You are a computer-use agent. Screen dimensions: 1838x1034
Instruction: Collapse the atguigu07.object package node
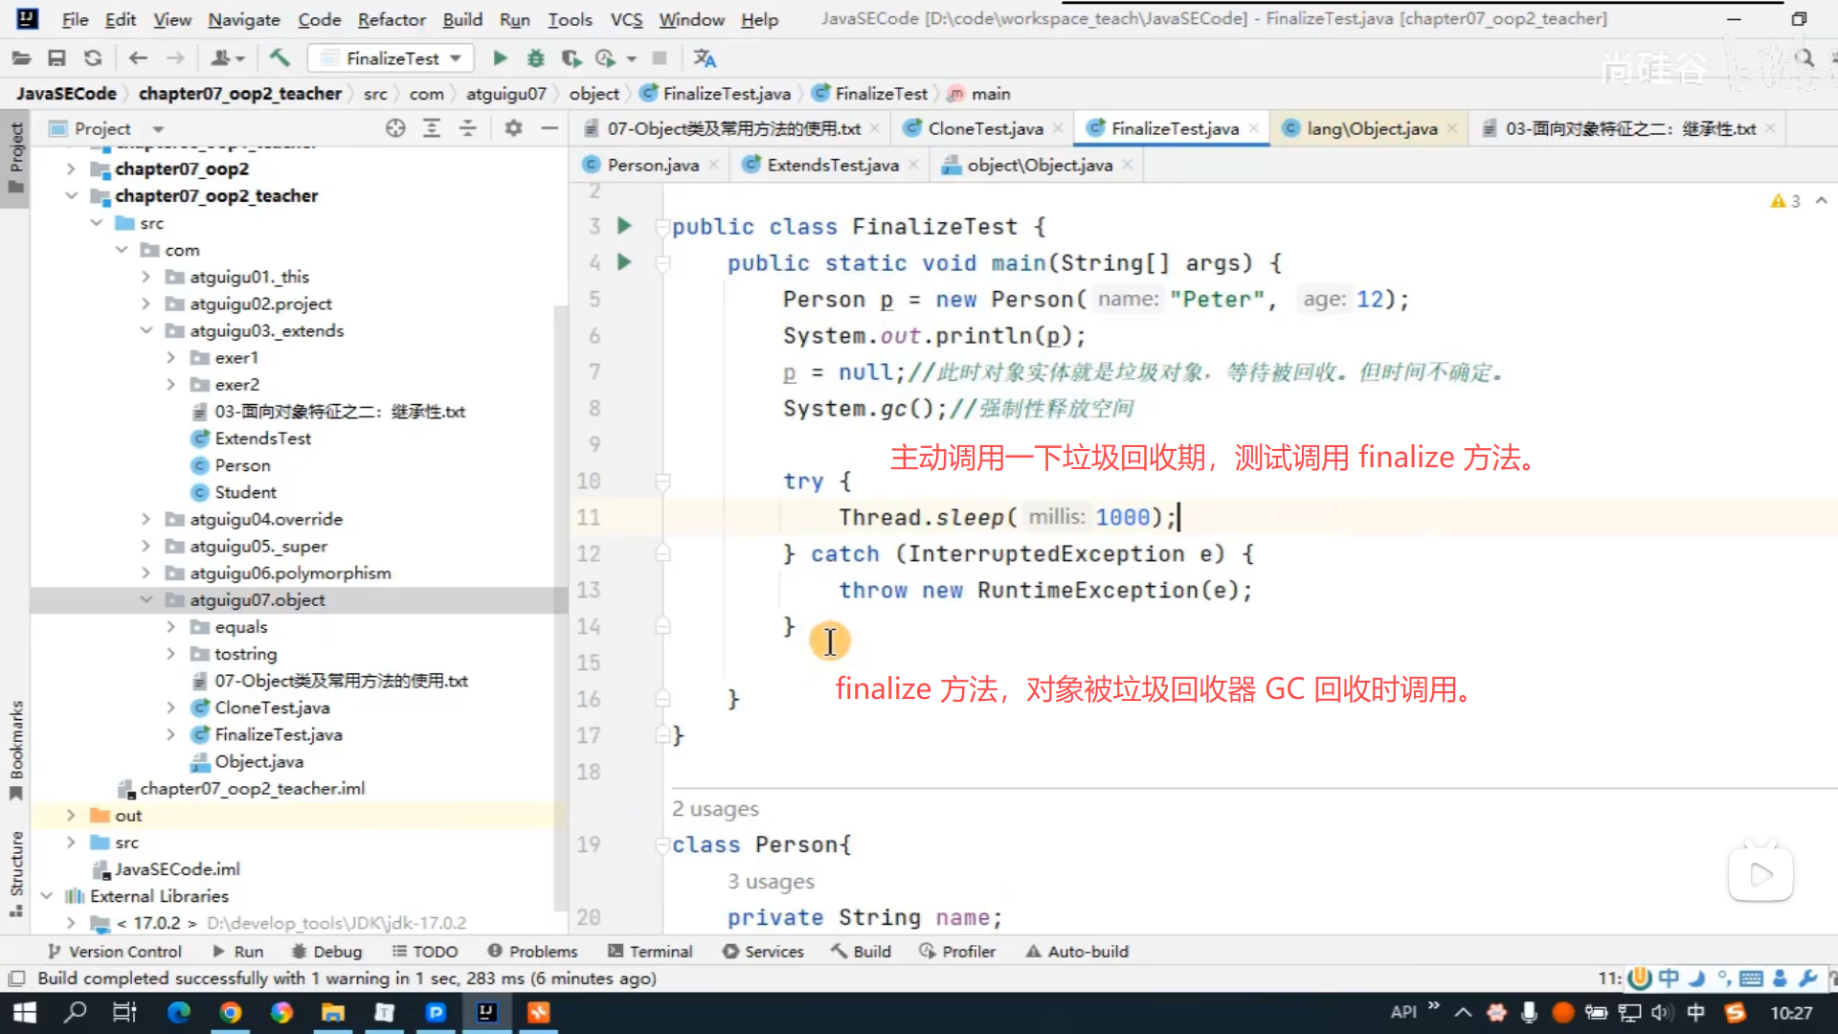146,600
